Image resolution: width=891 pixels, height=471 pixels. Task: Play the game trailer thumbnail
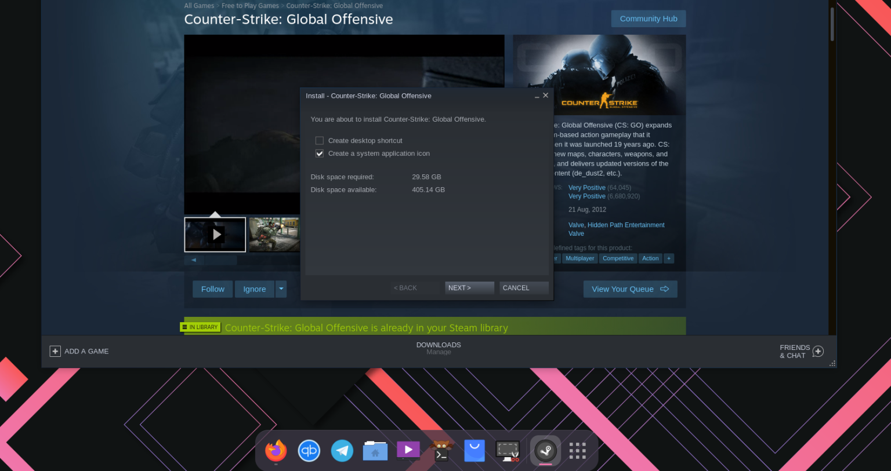pyautogui.click(x=215, y=235)
